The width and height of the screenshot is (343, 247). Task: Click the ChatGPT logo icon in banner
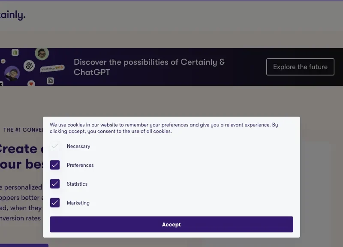29,66
